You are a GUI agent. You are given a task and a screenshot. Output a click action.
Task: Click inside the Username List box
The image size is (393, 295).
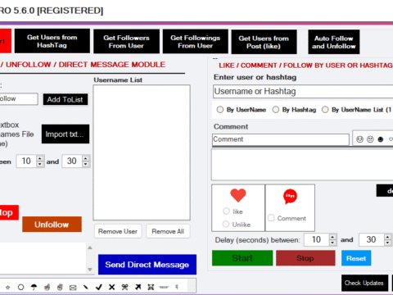[142, 152]
